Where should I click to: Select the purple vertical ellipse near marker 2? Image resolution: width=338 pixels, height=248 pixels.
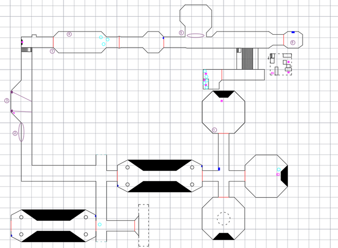21,132
